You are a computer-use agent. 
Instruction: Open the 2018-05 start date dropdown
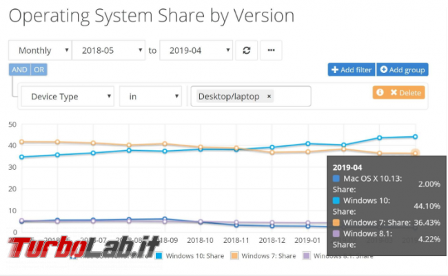pyautogui.click(x=109, y=50)
